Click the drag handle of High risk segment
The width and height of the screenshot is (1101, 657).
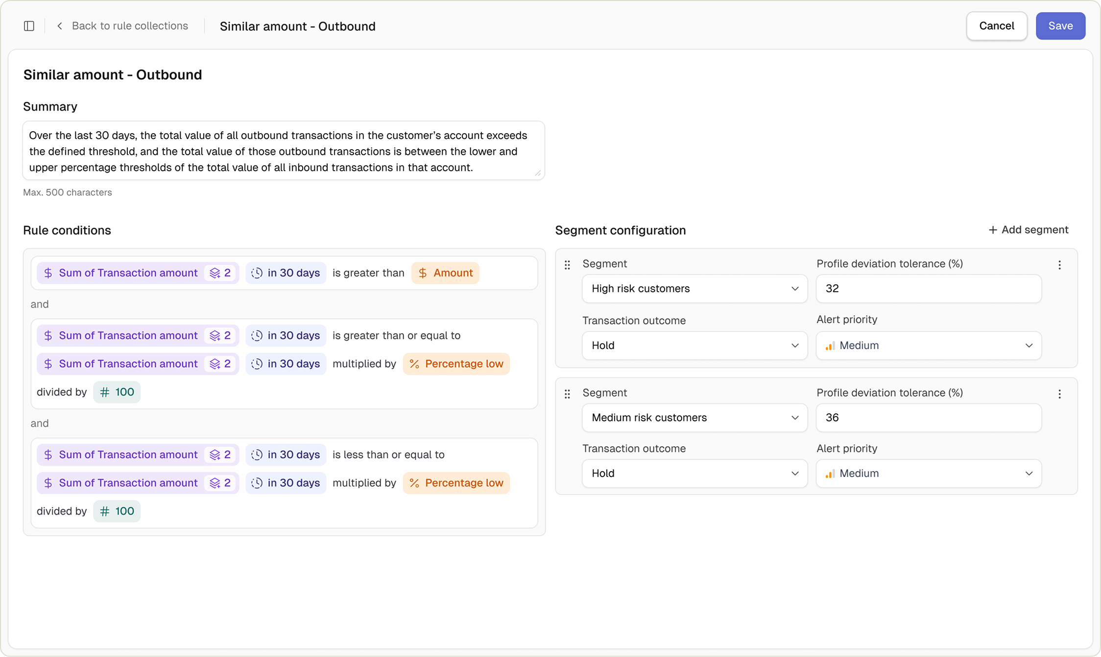[567, 265]
